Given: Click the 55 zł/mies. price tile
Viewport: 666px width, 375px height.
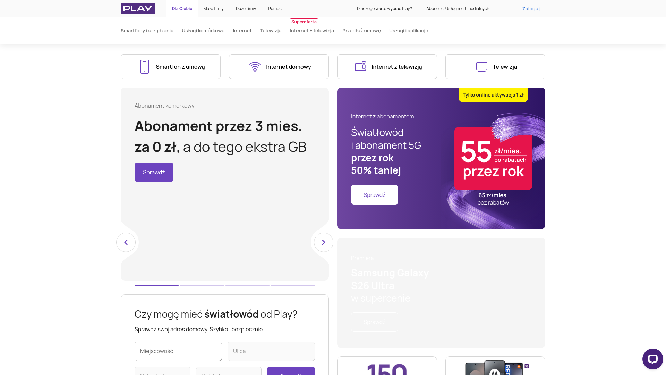Looking at the screenshot, I should (x=493, y=158).
